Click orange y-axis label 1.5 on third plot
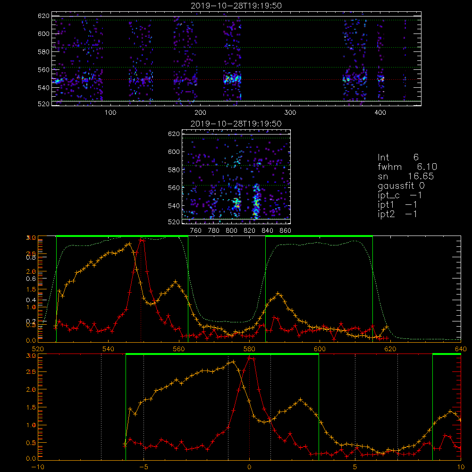The width and height of the screenshot is (472, 472). (32, 290)
